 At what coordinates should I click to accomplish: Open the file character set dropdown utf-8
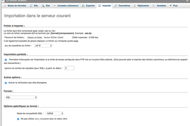point(43,46)
